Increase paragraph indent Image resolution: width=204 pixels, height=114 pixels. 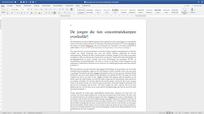[63, 10]
